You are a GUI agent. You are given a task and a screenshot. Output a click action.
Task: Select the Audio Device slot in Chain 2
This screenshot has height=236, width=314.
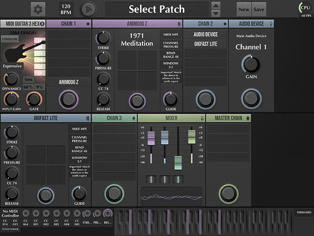point(205,35)
